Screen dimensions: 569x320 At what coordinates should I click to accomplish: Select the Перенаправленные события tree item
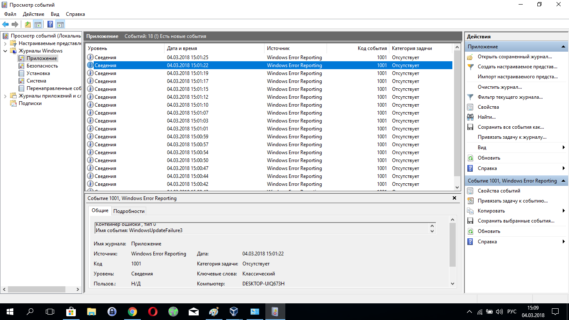pos(54,88)
